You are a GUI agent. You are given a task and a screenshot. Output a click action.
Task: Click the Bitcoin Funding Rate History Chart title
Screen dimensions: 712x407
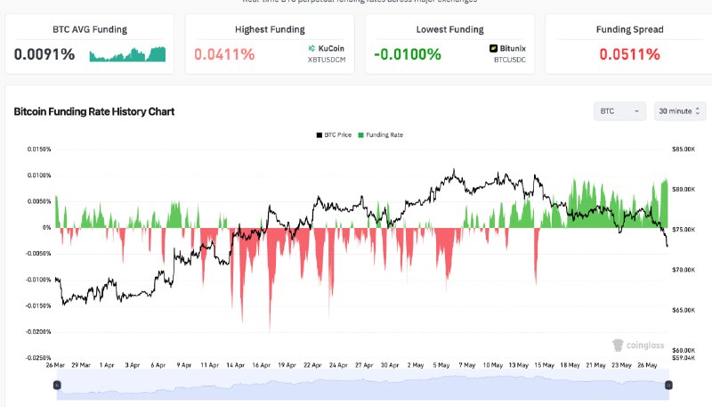click(94, 111)
